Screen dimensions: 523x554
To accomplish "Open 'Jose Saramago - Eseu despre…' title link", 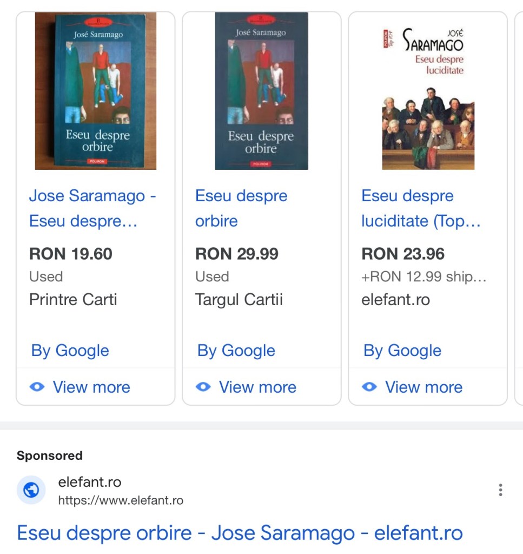I will point(92,208).
